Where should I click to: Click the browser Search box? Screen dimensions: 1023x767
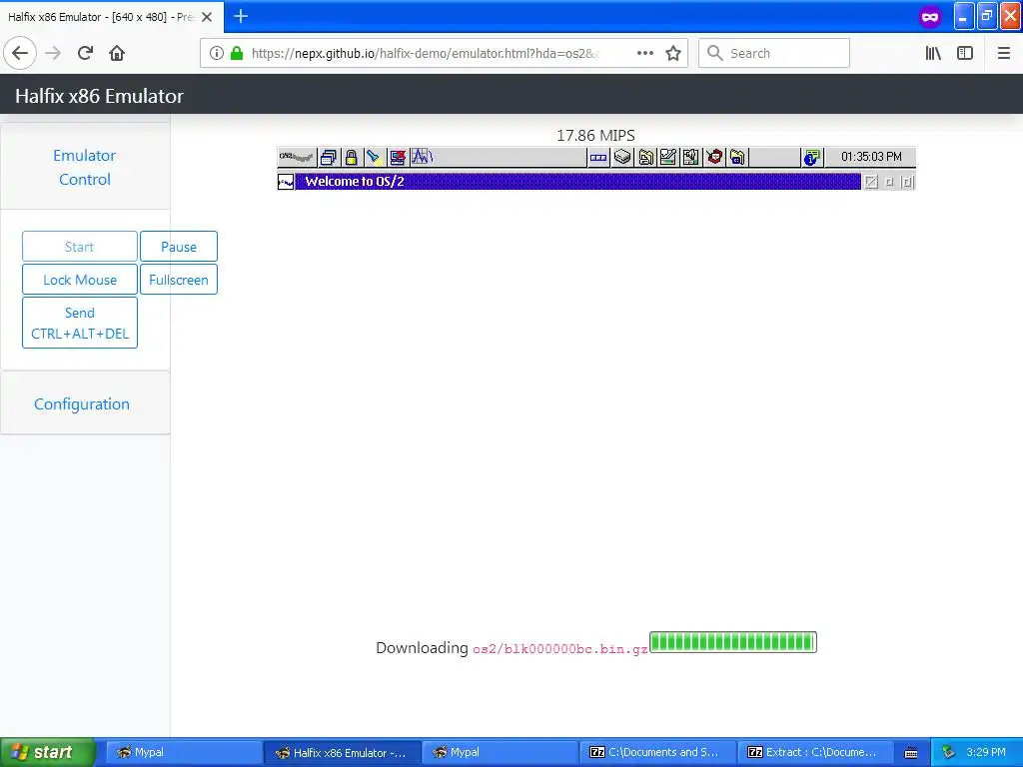[774, 54]
